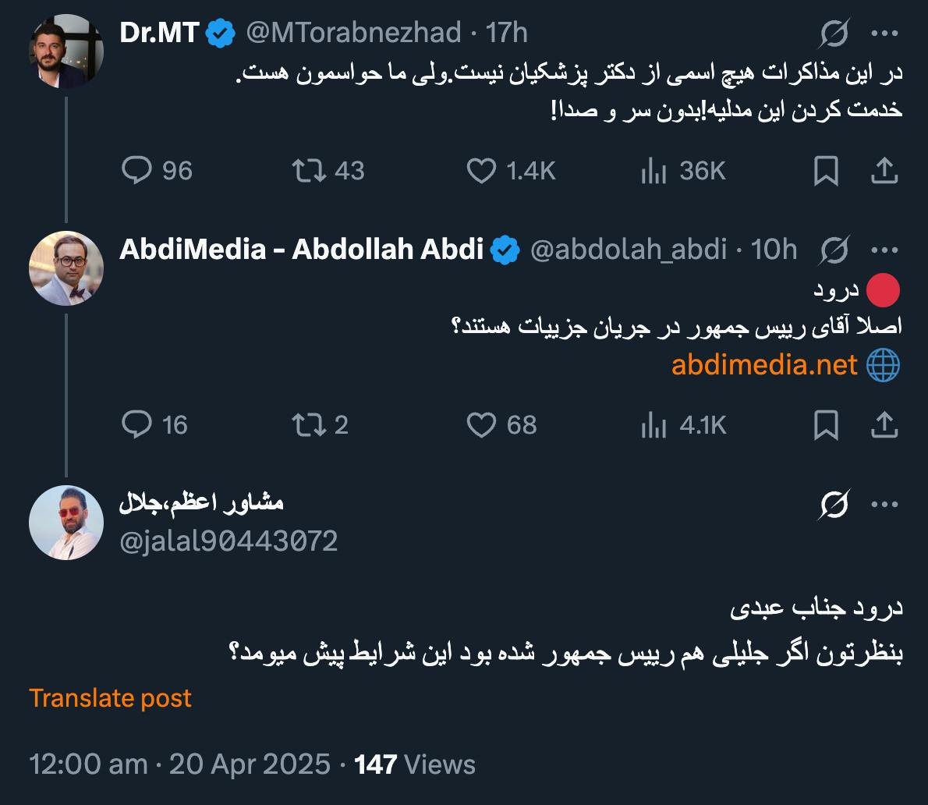Bookmark Dr.MT's tweet

pos(826,170)
